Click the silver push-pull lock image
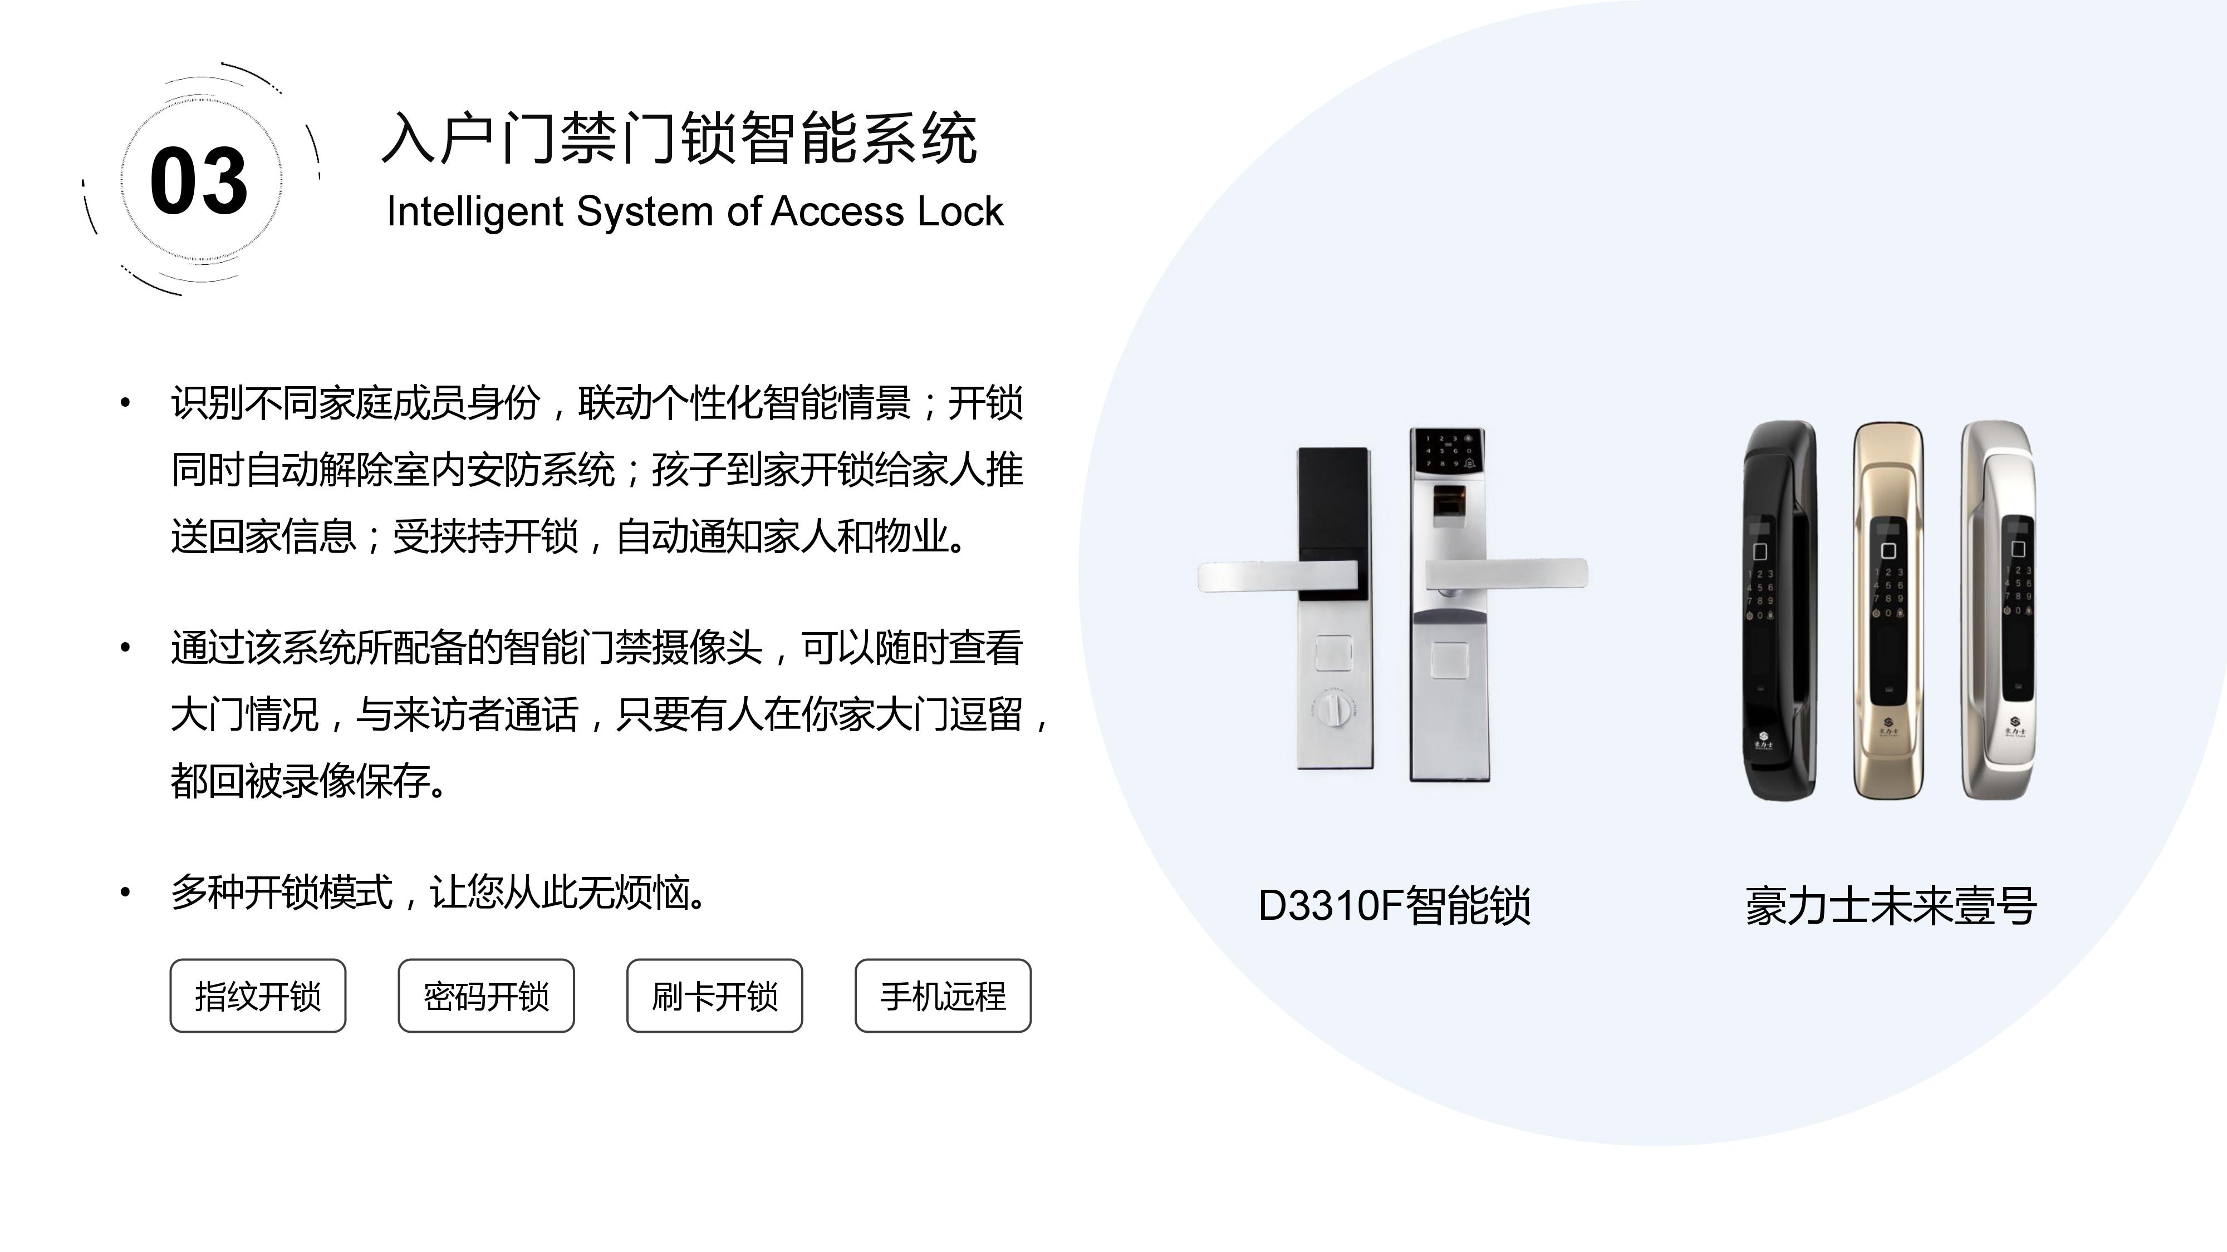This screenshot has width=2227, height=1252. coord(1998,611)
